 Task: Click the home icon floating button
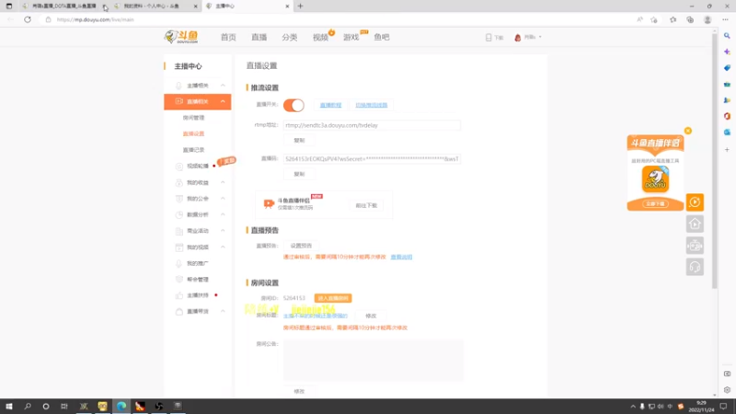point(696,224)
